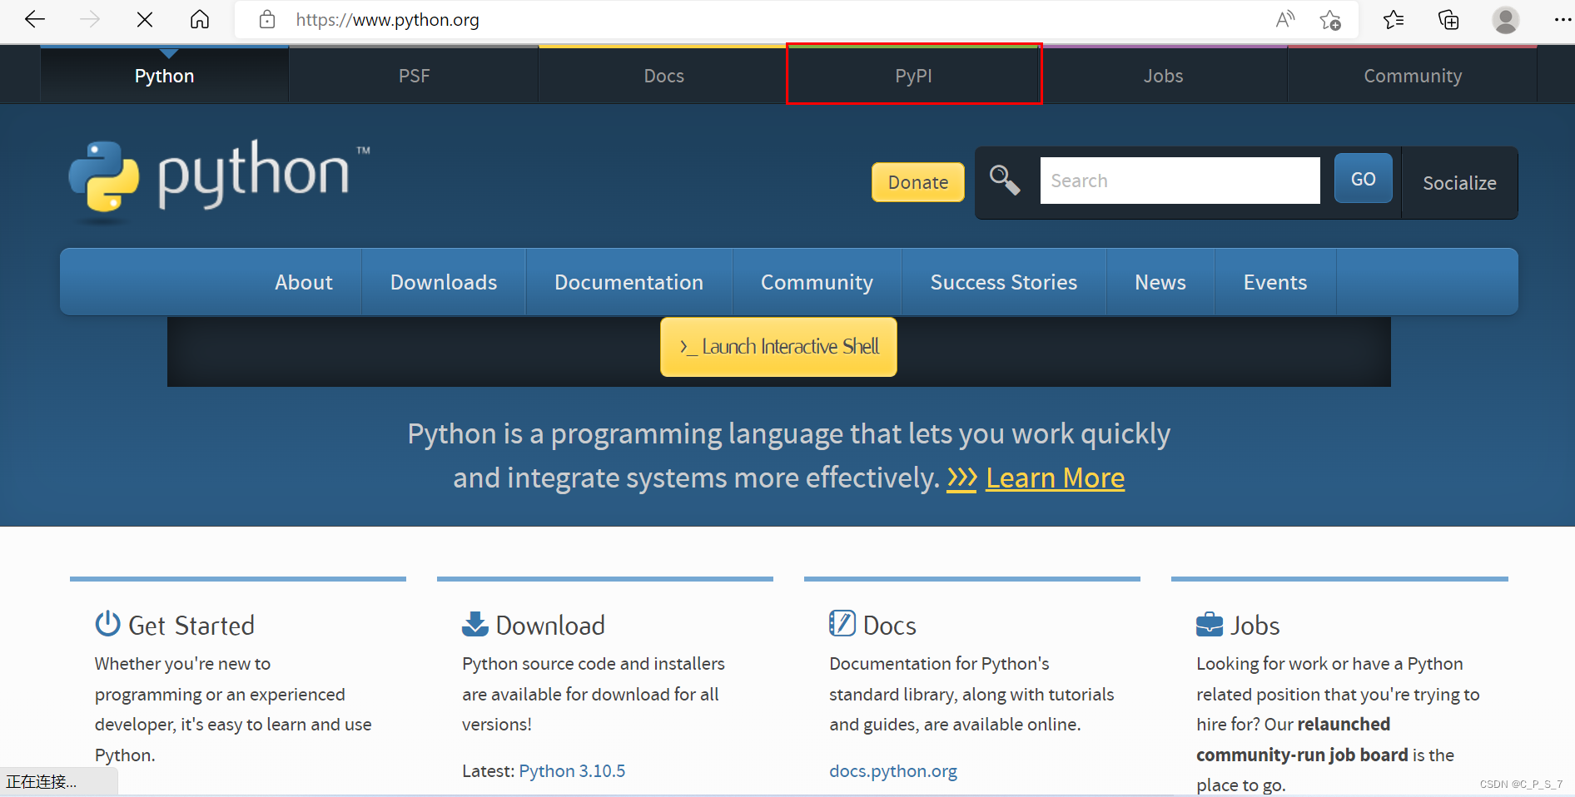Open the About navigation menu

pos(304,282)
